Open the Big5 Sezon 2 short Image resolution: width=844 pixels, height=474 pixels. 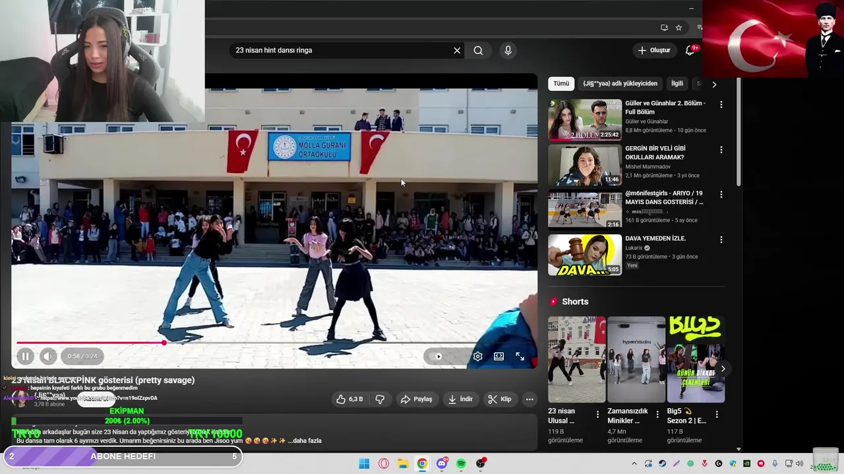pos(696,359)
